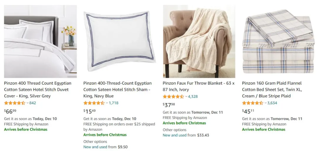Open star rating of Silver Grey duvet cover

click(15, 103)
